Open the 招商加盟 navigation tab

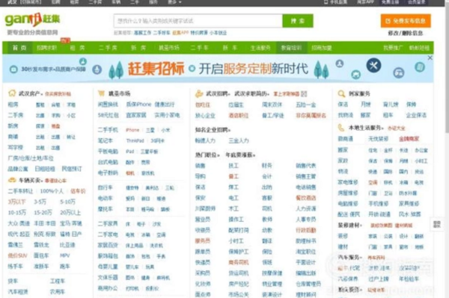pyautogui.click(x=322, y=48)
